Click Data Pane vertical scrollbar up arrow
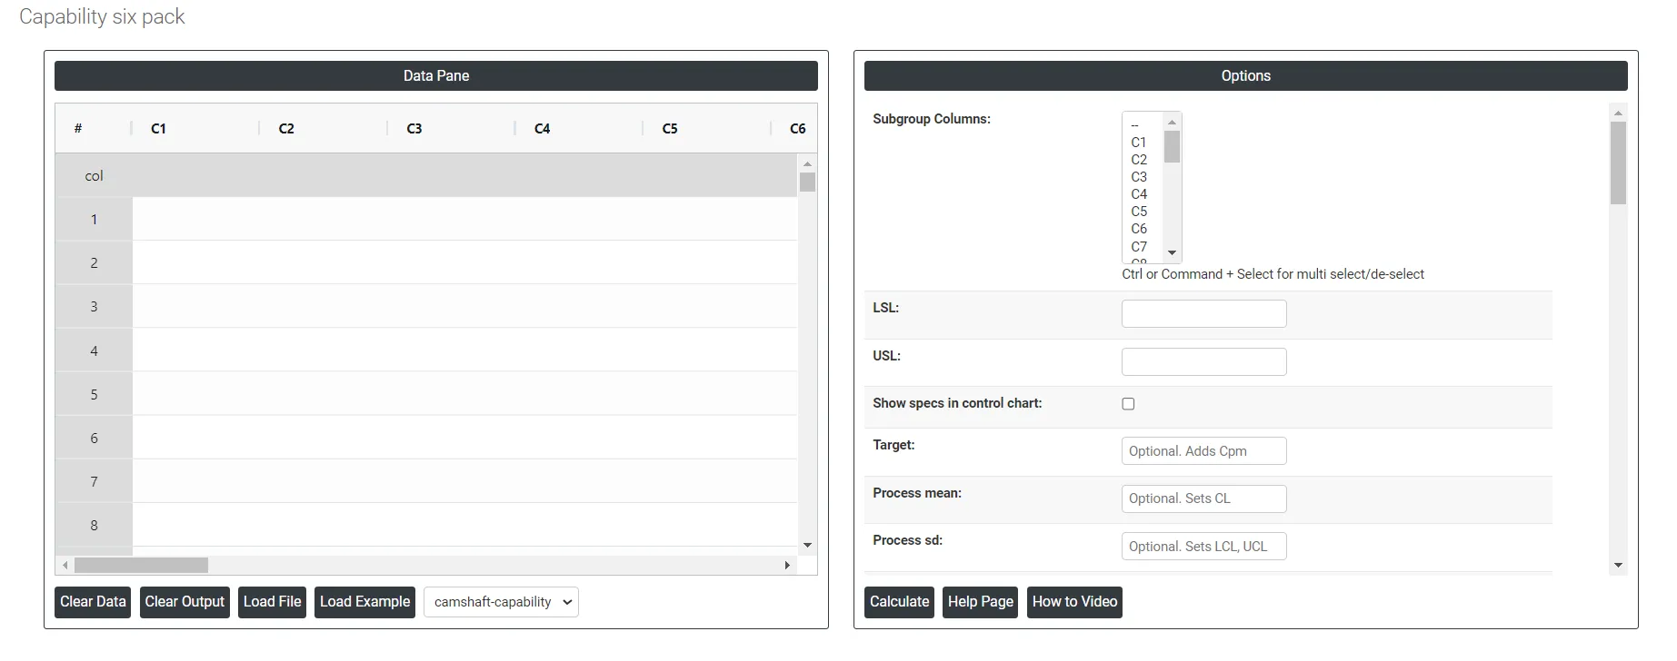This screenshot has width=1677, height=661. tap(807, 163)
